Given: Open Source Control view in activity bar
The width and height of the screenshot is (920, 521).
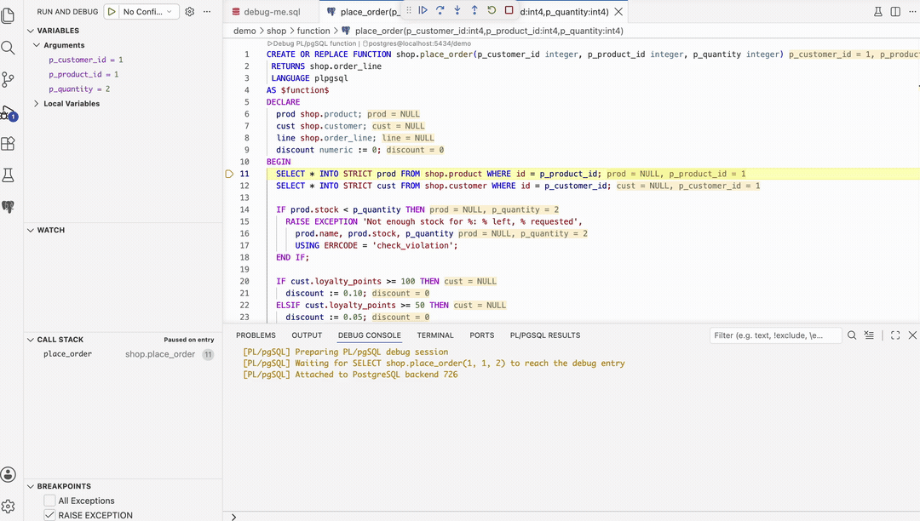Looking at the screenshot, I should (9, 79).
